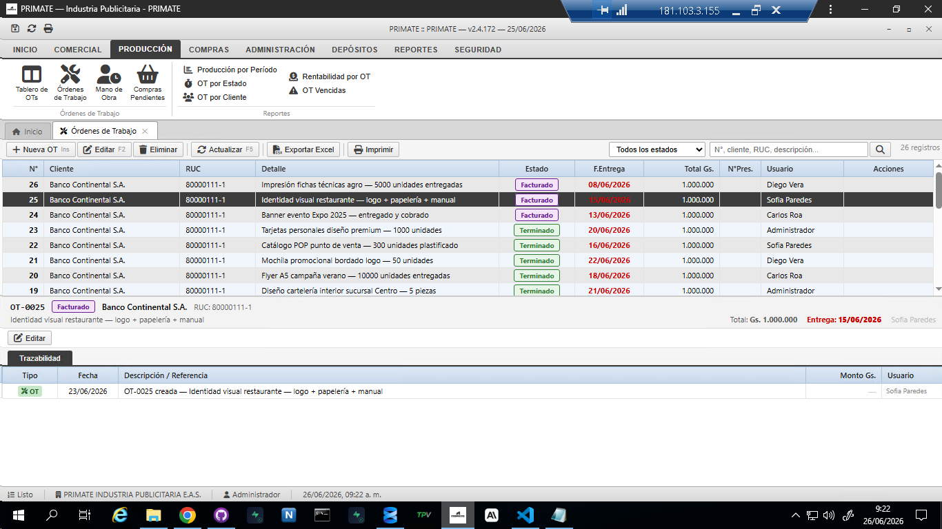Select the row 'Tarjetas personales diseño premium'
Image resolution: width=942 pixels, height=529 pixels.
[x=468, y=230]
